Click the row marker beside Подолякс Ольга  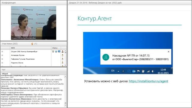[x=2, y=63]
